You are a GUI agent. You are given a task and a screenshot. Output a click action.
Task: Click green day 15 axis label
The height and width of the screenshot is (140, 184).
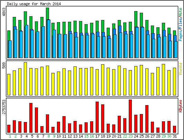click(86, 136)
